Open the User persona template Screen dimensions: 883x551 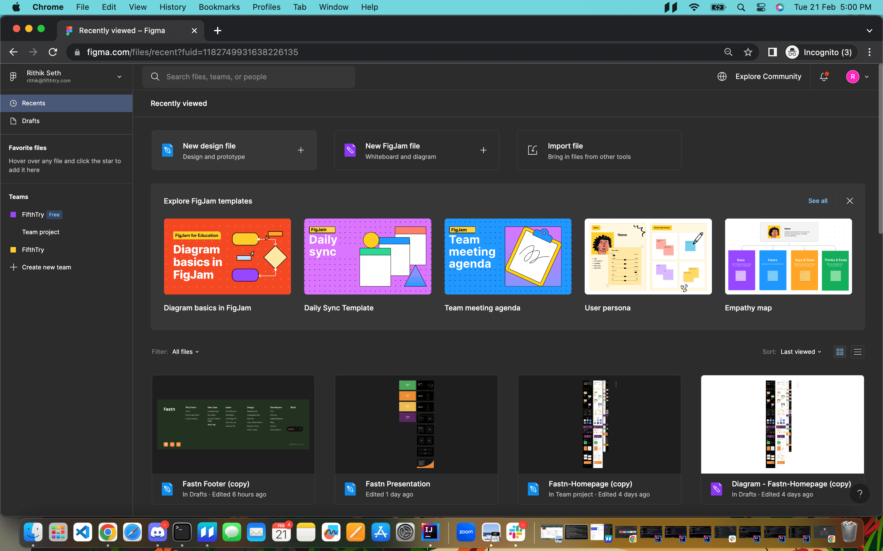[648, 257]
